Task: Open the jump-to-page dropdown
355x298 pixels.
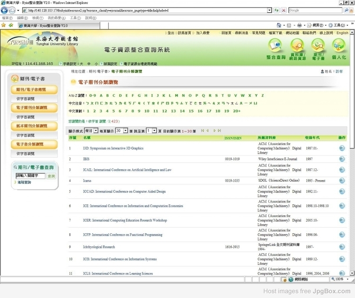Action: click(x=154, y=131)
